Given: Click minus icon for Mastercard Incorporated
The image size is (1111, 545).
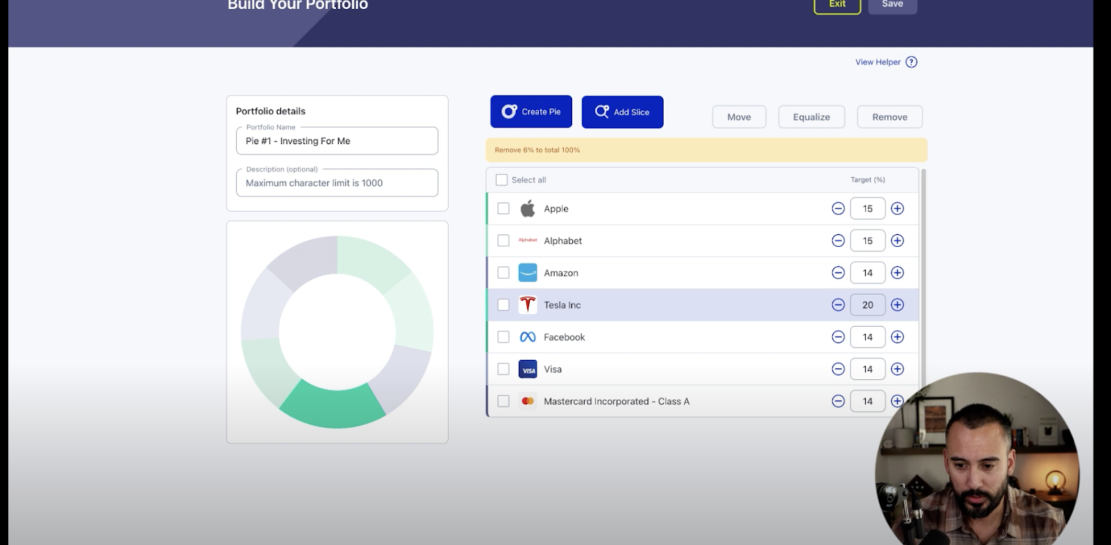Looking at the screenshot, I should [838, 401].
